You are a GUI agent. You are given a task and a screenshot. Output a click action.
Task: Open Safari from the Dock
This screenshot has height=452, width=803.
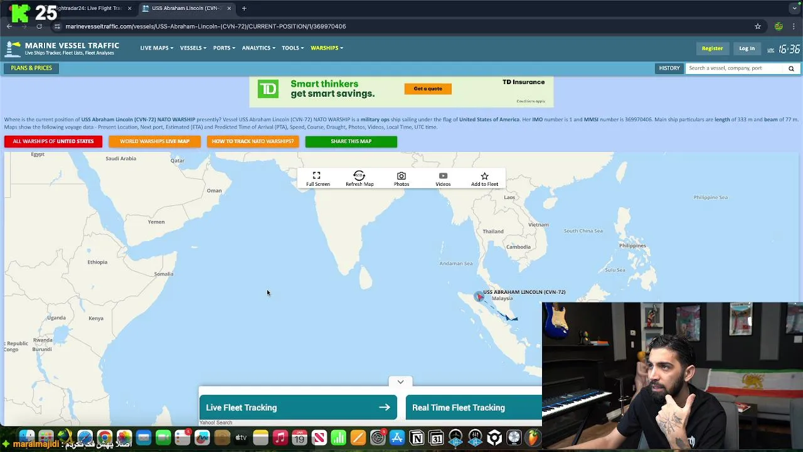coord(85,438)
